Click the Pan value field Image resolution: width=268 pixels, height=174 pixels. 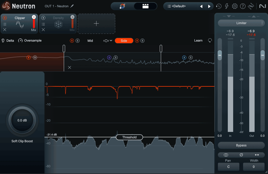[229, 167]
